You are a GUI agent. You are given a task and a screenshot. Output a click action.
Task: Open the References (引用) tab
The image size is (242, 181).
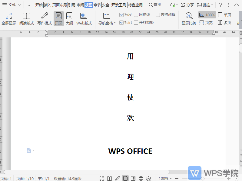pyautogui.click(x=72, y=5)
